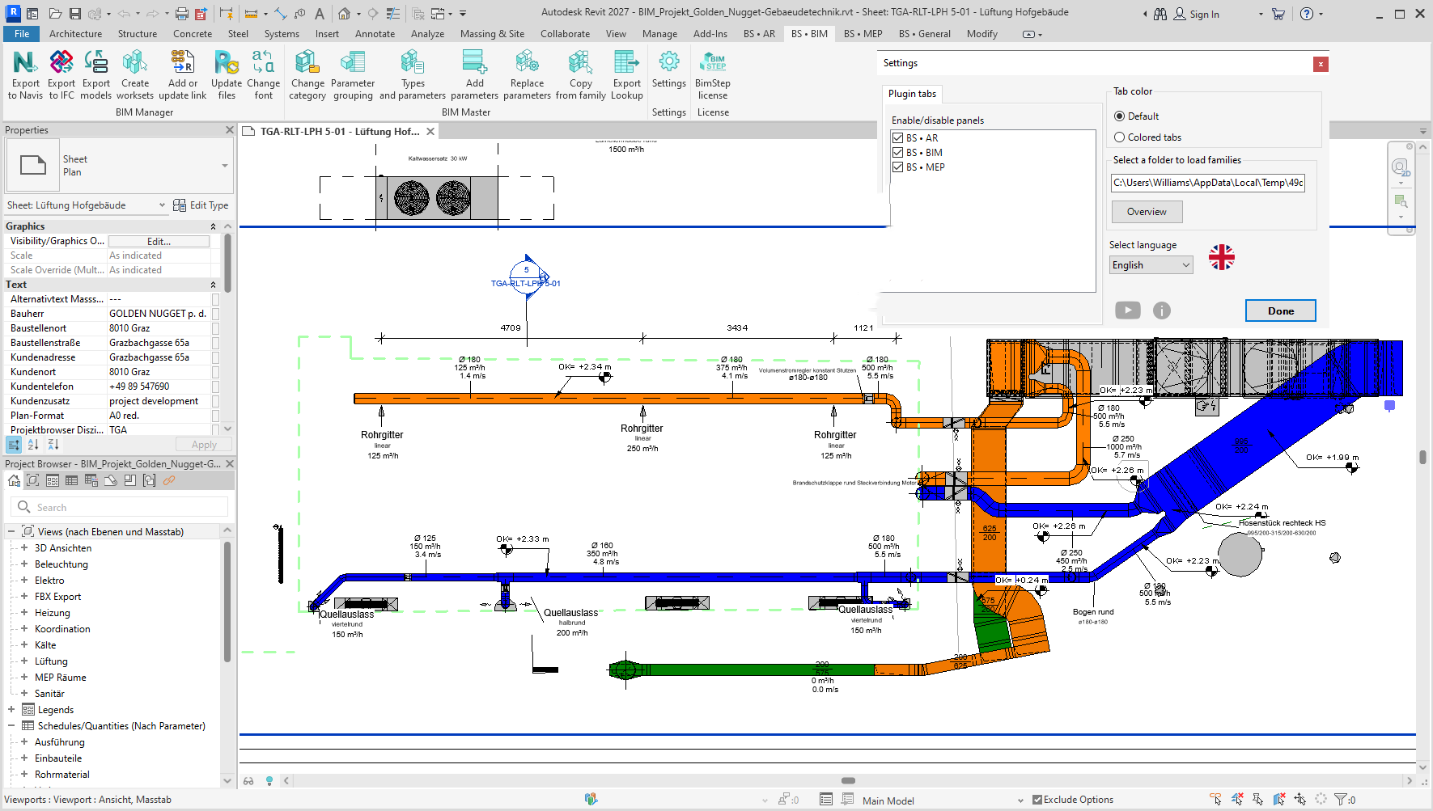The image size is (1433, 811).
Task: Toggle checkbox beside Bauherr row
Action: [215, 314]
